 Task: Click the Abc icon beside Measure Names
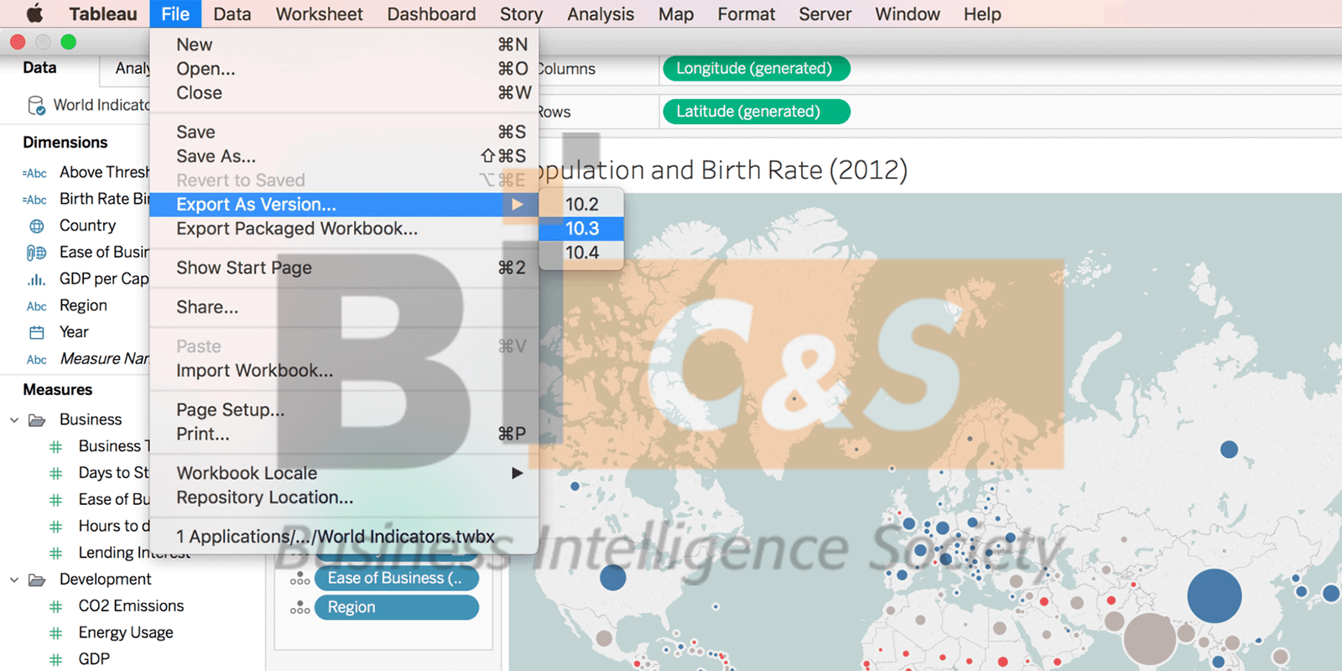[37, 359]
